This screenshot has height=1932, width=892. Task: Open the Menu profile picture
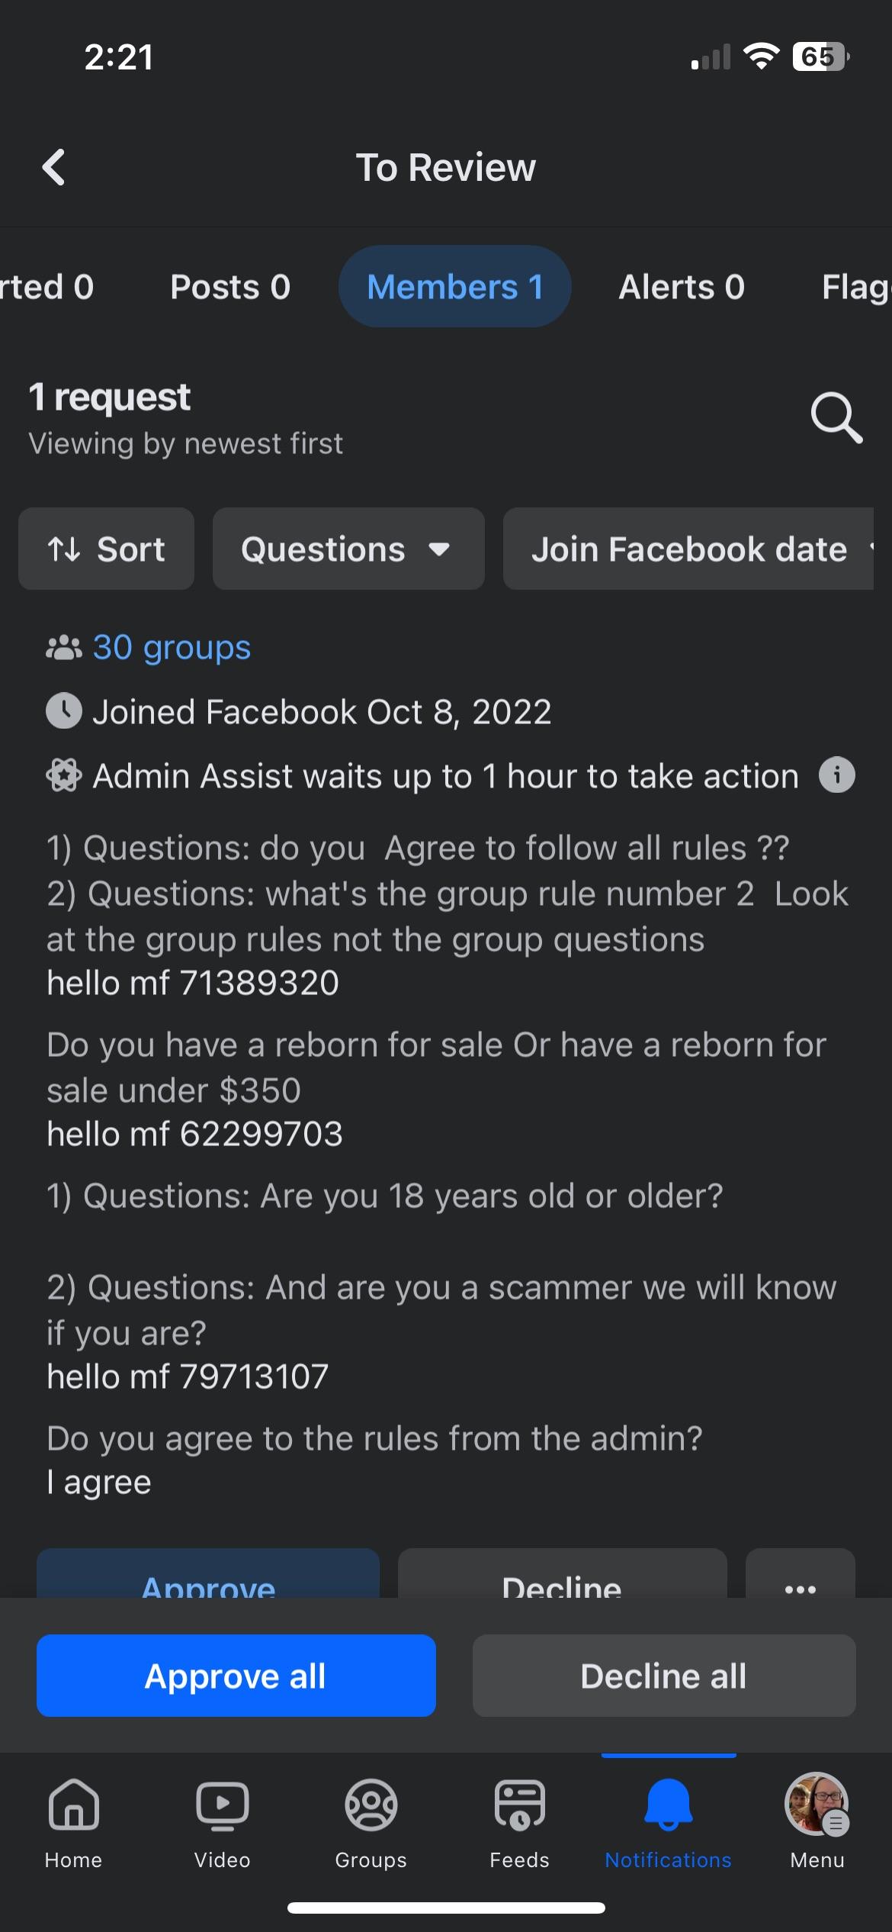click(x=817, y=1805)
